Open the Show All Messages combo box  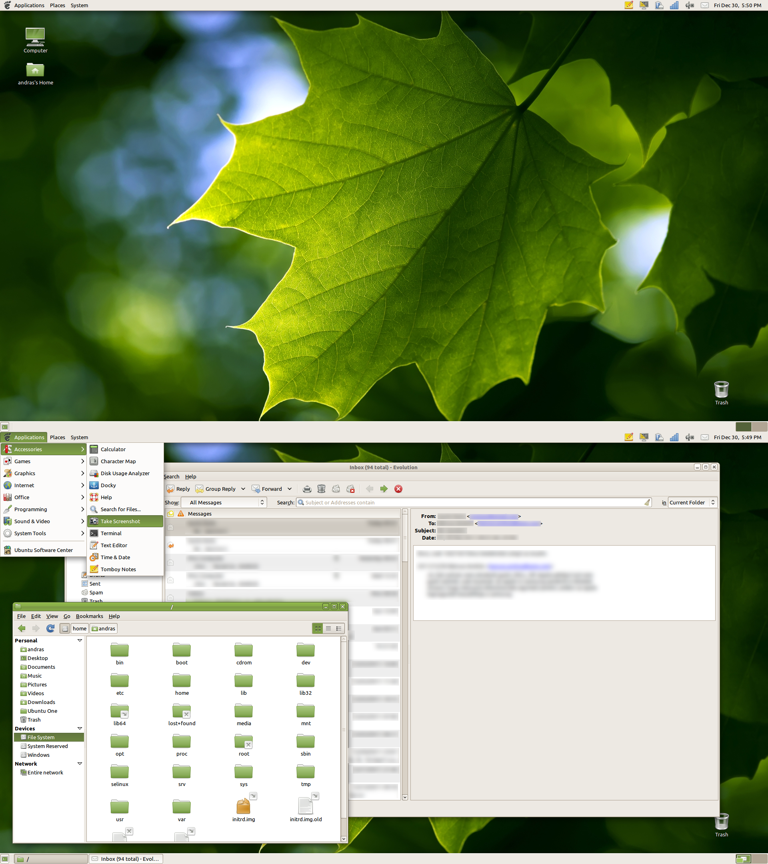[224, 502]
